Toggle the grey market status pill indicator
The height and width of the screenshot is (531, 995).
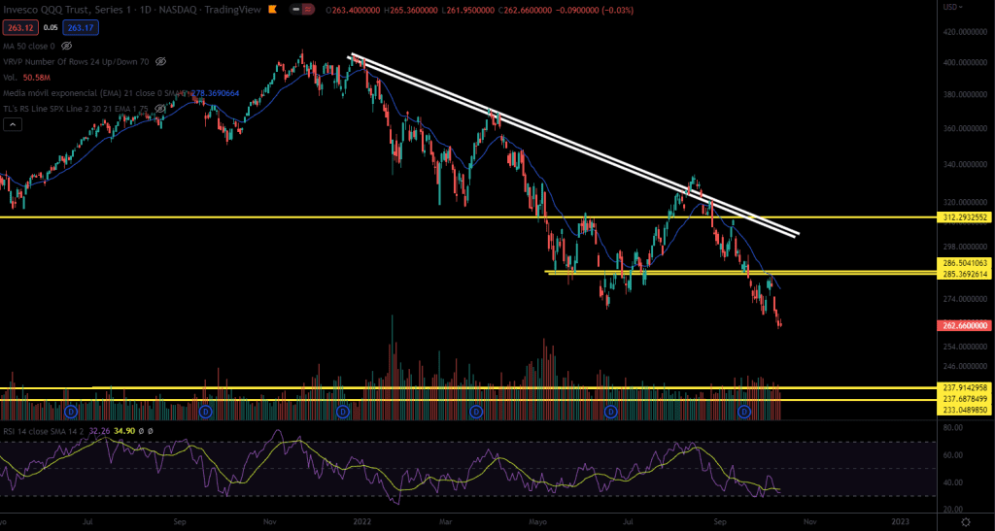295,10
